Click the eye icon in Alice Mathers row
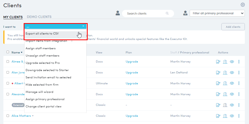The image size is (249, 124). pyautogui.click(x=232, y=116)
